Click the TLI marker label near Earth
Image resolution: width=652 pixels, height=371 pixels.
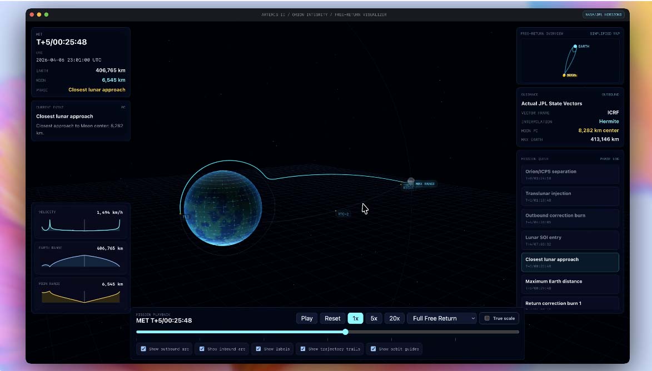186,217
